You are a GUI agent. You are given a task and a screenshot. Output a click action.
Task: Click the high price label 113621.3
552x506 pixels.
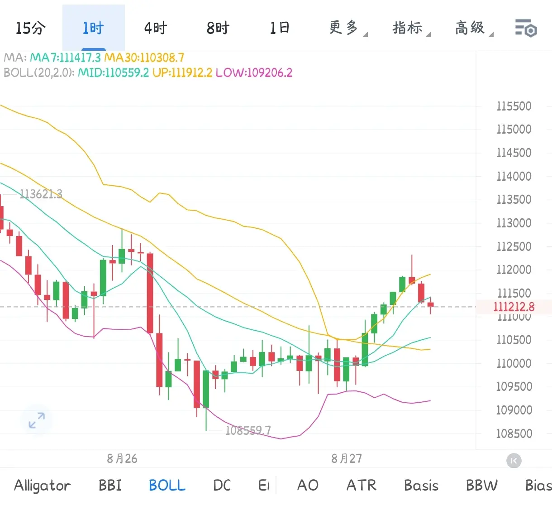tap(41, 194)
